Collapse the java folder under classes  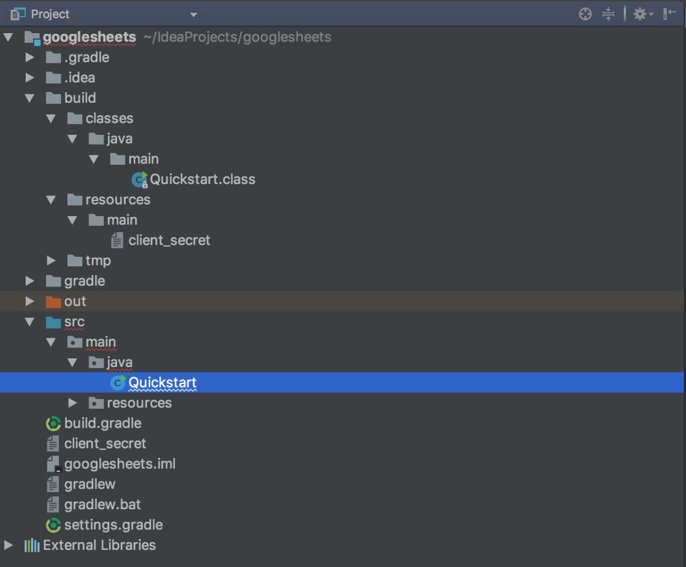[x=72, y=139]
